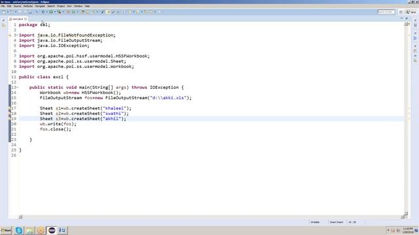Open the Help menu
Image resolution: width=419 pixels, height=235 pixels.
(x=87, y=6)
